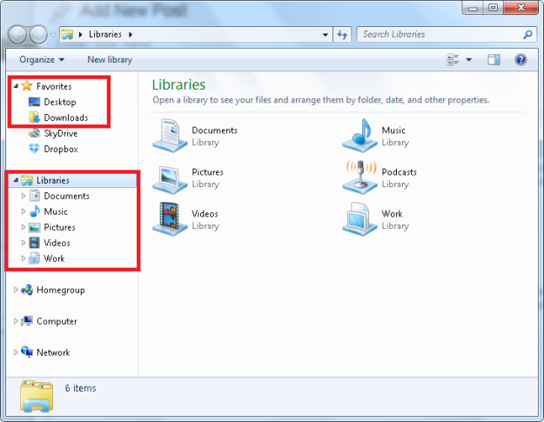544x422 pixels.
Task: Select Music note icon in navigation pane
Action: coord(34,211)
